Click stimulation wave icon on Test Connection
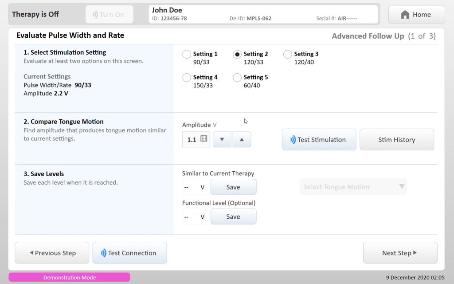This screenshot has height=284, width=454. [103, 253]
